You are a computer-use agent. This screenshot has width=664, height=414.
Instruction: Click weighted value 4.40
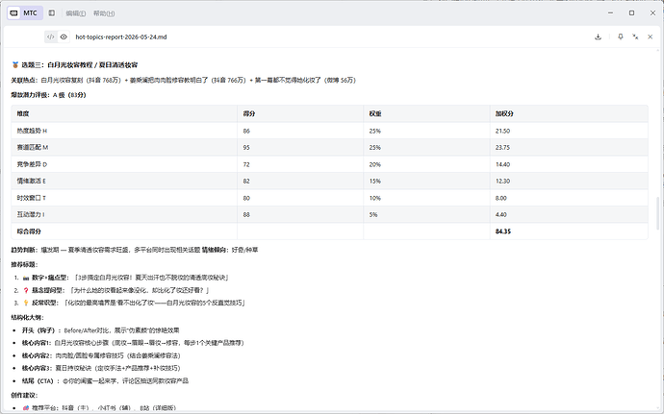(501, 214)
